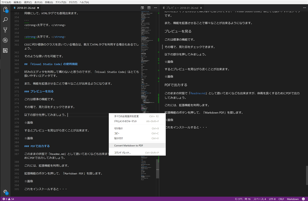The width and height of the screenshot is (308, 201).
Task: Open indentation settings via スペース: 4
Action: pos(260,199)
